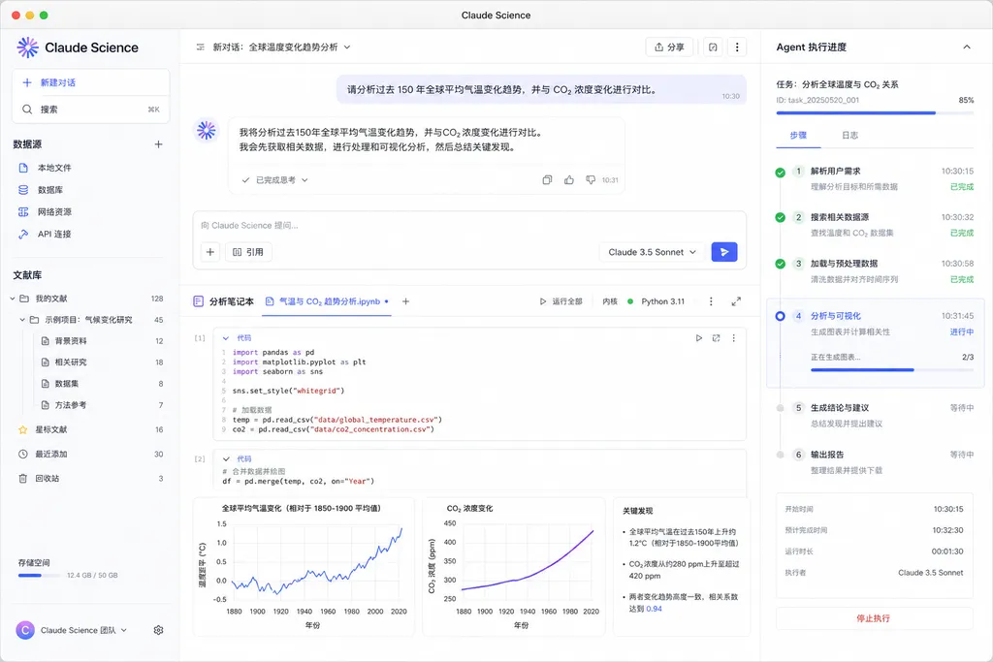Open the 数据集 folder item
Screen dimensions: 993x662
[101, 384]
